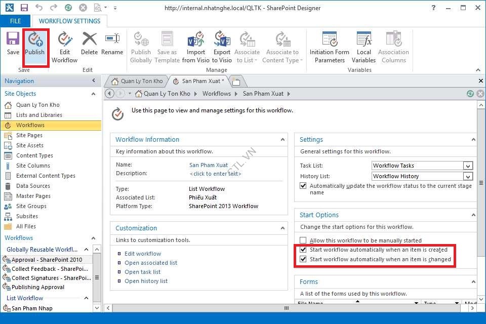
Task: Click Export to Visio icon
Action: pos(222,40)
